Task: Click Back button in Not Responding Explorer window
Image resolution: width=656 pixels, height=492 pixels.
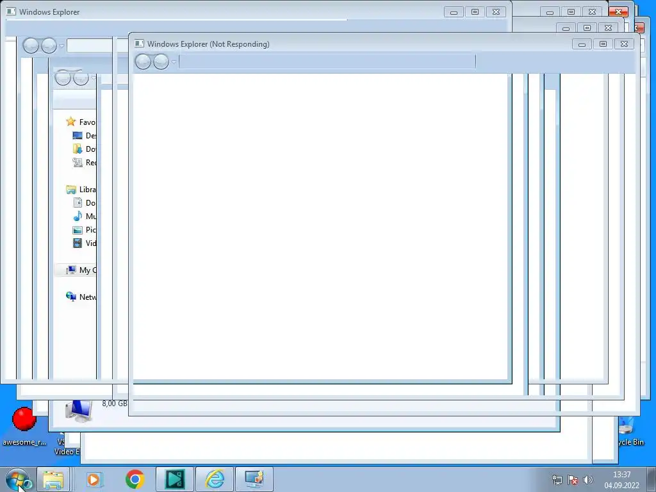Action: click(143, 62)
